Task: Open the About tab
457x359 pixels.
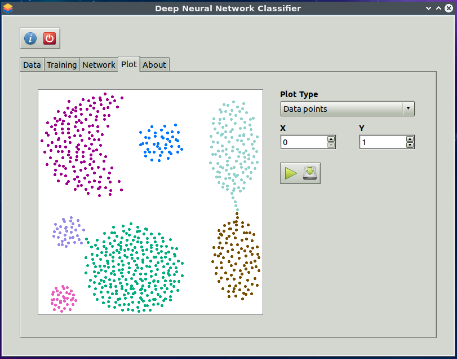Action: pyautogui.click(x=154, y=65)
